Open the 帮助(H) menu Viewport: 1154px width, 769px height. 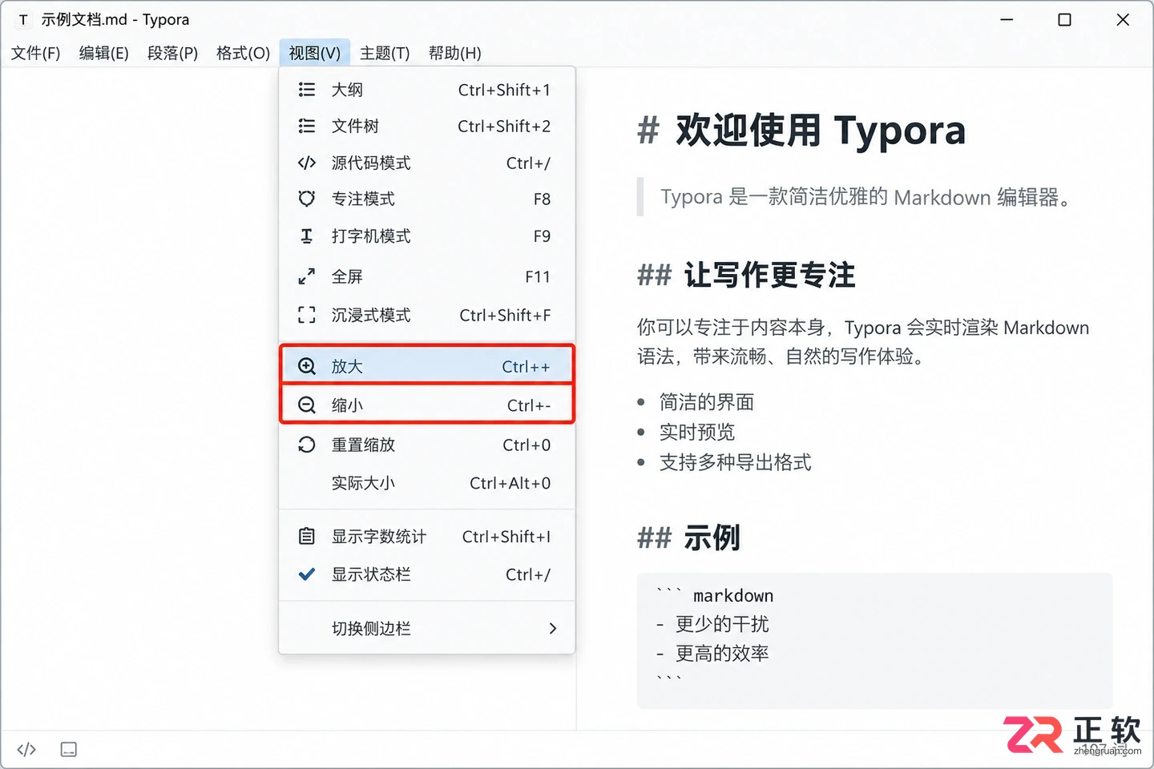click(x=455, y=53)
